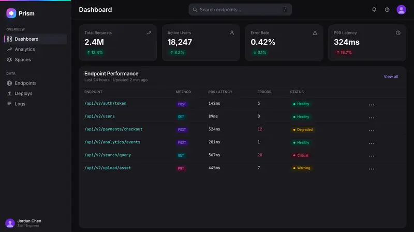Click the Dashboard grid icon in sidebar
Screen dimensions: 414x232
click(9, 39)
